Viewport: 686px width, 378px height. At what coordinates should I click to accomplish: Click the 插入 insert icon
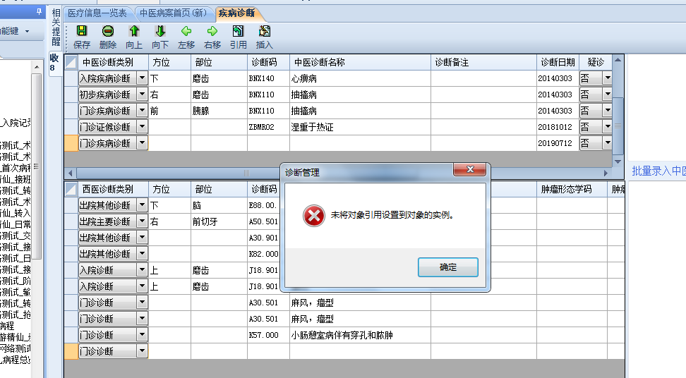point(264,31)
